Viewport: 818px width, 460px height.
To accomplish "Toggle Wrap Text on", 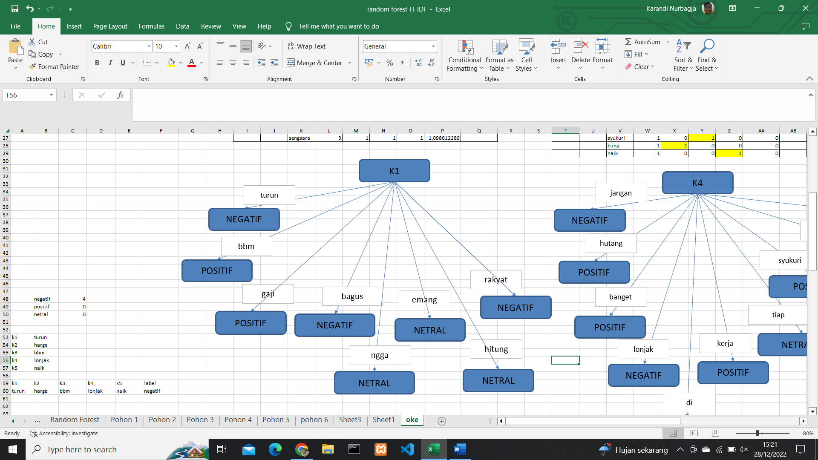I will coord(307,46).
